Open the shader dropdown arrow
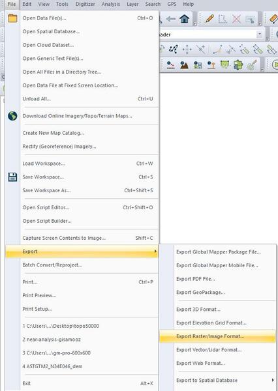The width and height of the screenshot is (278, 391). tap(260, 34)
